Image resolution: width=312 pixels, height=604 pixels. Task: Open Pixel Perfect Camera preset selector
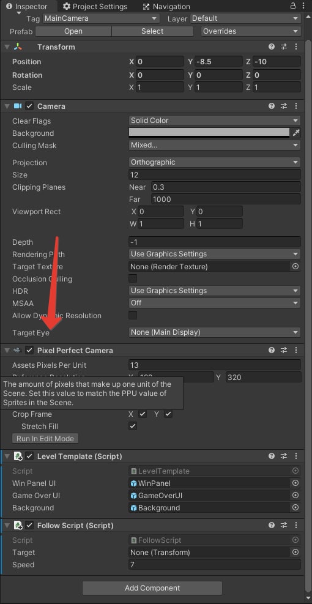(x=284, y=350)
